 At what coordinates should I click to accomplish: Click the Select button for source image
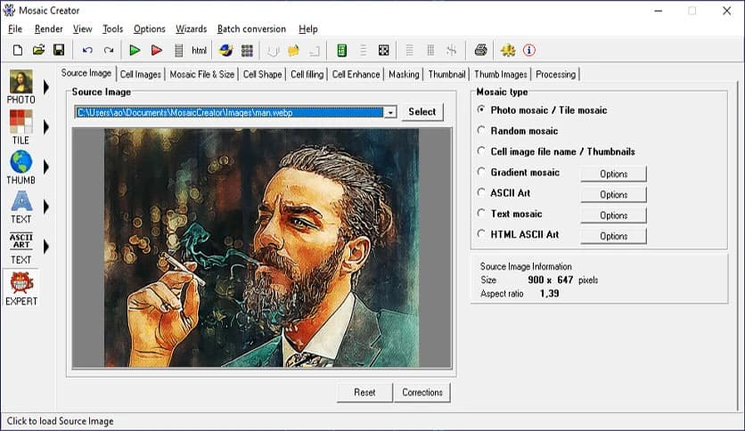pos(422,112)
